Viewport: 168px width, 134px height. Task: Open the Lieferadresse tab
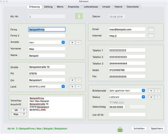[x=91, y=7]
